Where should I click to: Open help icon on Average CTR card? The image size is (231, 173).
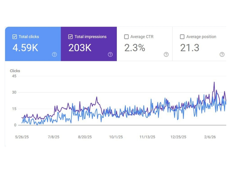click(x=166, y=55)
